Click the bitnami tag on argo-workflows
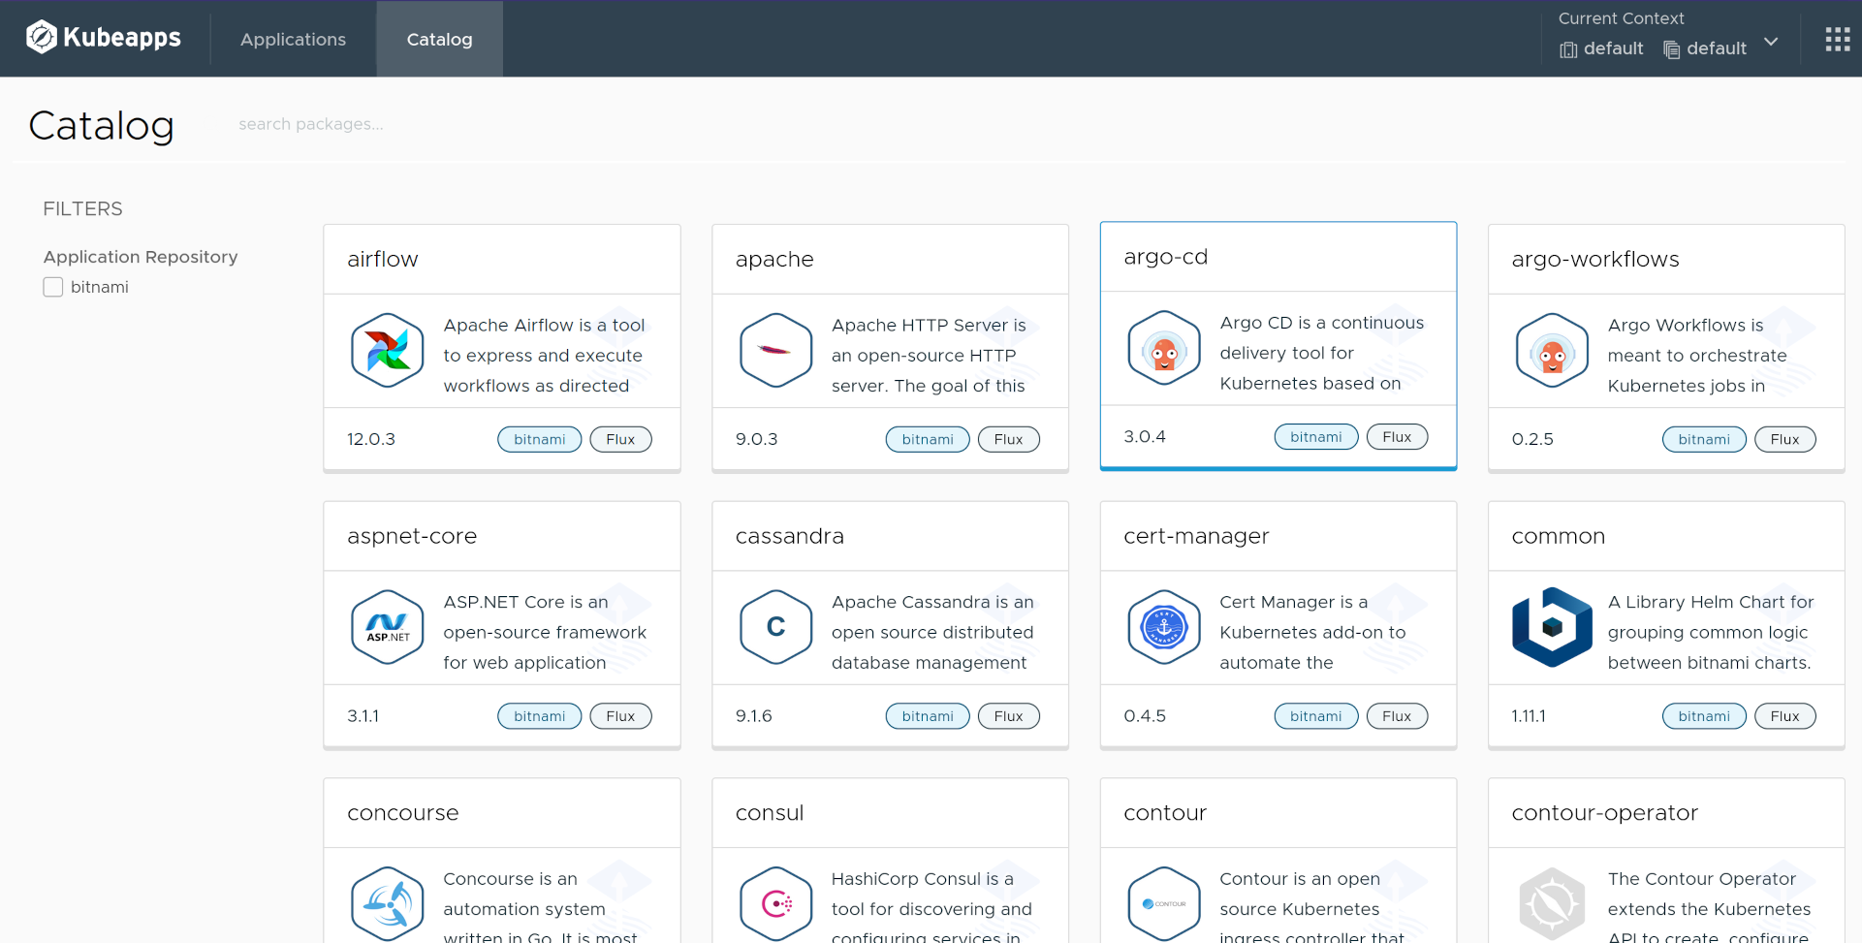The width and height of the screenshot is (1862, 943). click(x=1703, y=439)
